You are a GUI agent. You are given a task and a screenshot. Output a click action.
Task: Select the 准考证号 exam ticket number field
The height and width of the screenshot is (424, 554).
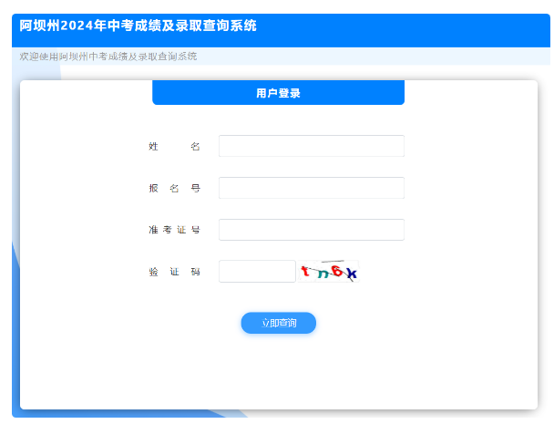point(312,230)
